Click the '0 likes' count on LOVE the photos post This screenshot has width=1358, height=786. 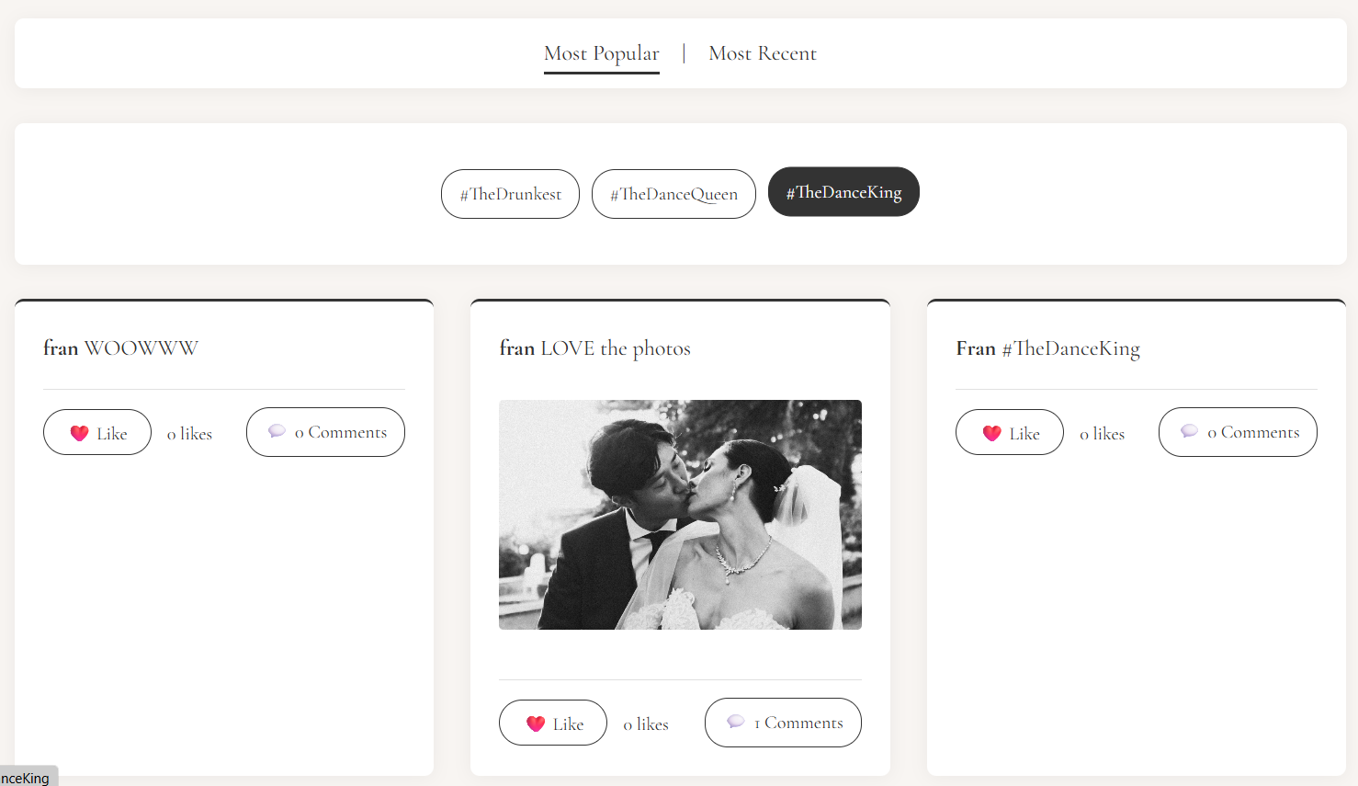(646, 724)
